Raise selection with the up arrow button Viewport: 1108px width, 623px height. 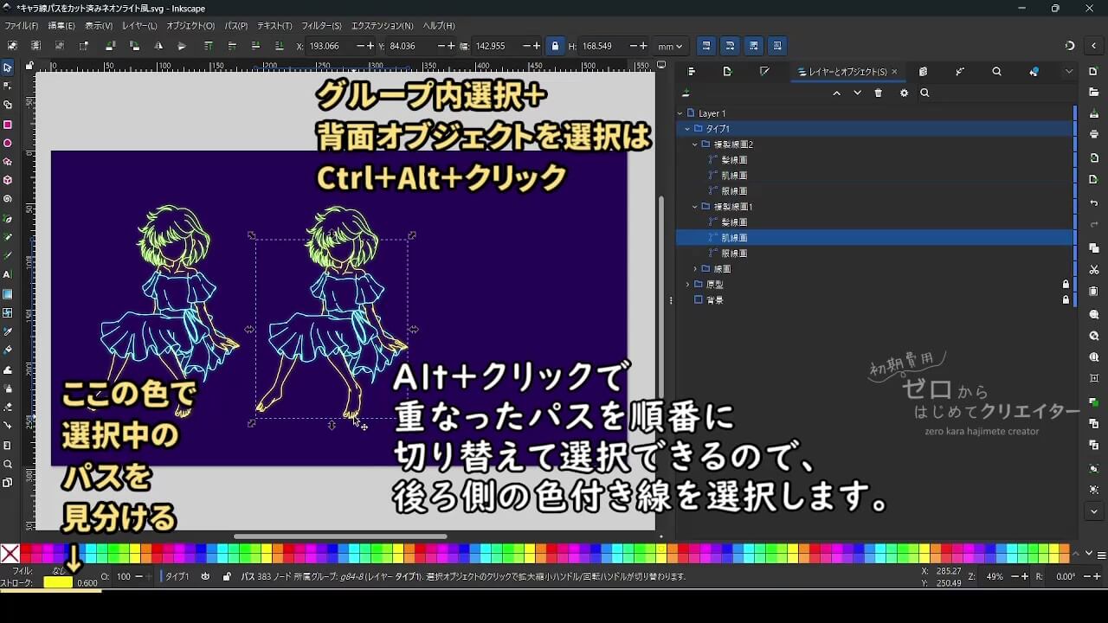(837, 92)
